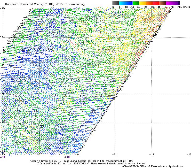Image resolution: width=191 pixels, height=168 pixels.
Task: Click the "40" legend scale label
Action: click(x=166, y=7)
